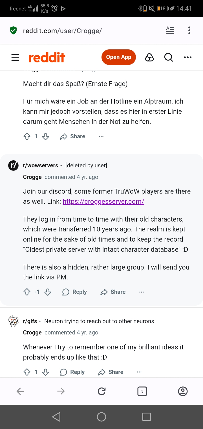Downvote the wowservers comment
Viewport: 203px width, 429px height.
48,292
